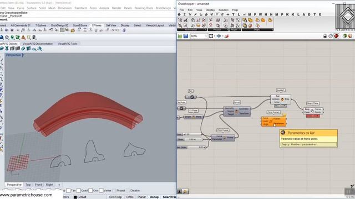The image size is (355, 199).
Task: Click red X component in Physical panel
Action: tap(211, 20)
